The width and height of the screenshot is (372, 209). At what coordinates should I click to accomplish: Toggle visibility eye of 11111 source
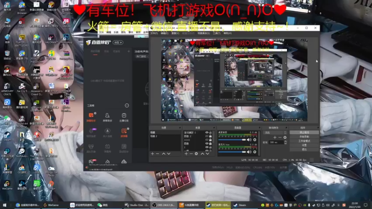coord(206,140)
